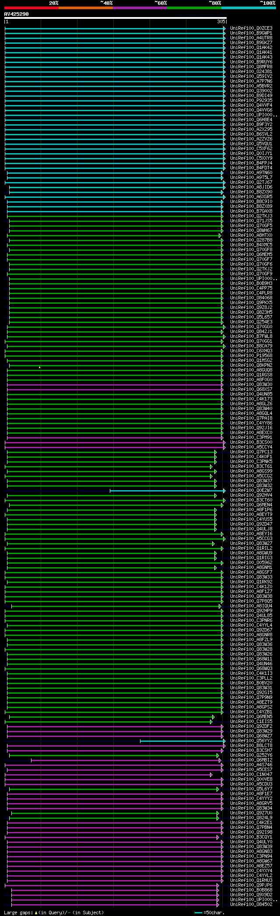
Task: Select label UniRef100_B8LCT8
Action: pos(251,746)
